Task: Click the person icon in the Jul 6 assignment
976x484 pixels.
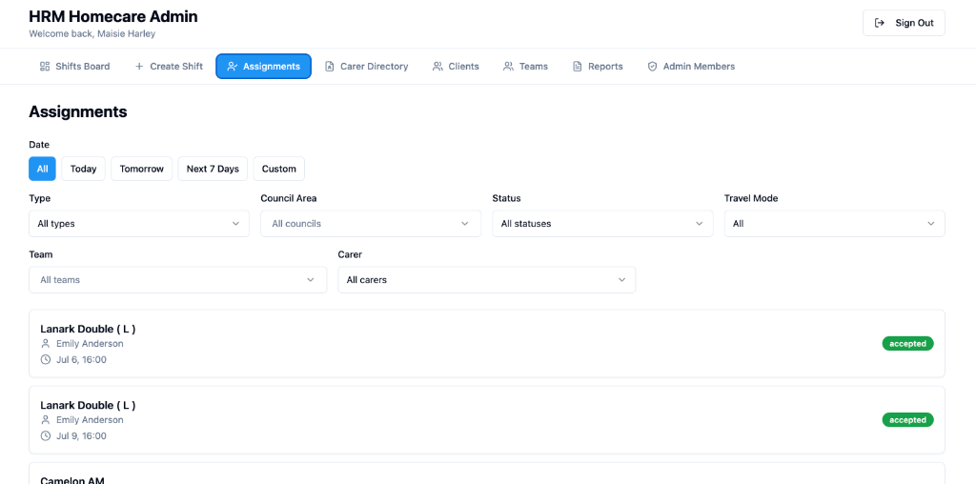Action: 46,343
